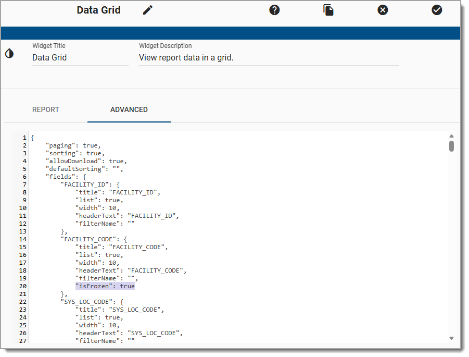Click the "width": 10 on line 10
The height and width of the screenshot is (357, 469).
tap(97, 208)
